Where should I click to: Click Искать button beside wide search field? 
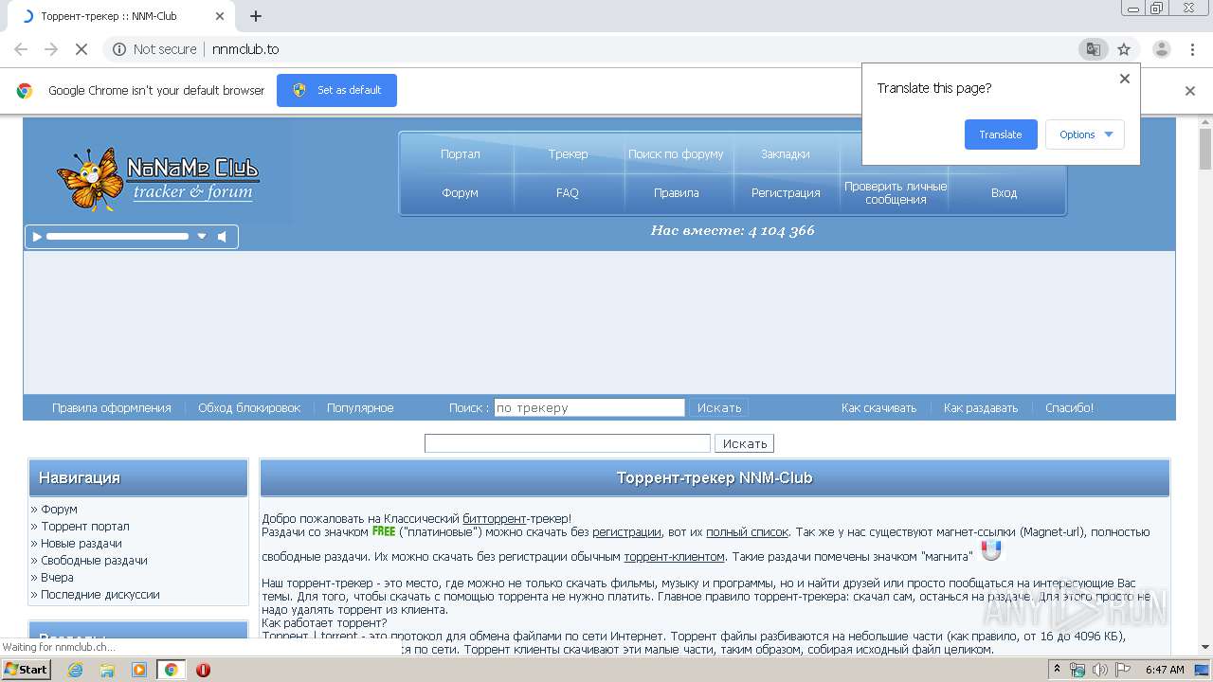coord(745,443)
